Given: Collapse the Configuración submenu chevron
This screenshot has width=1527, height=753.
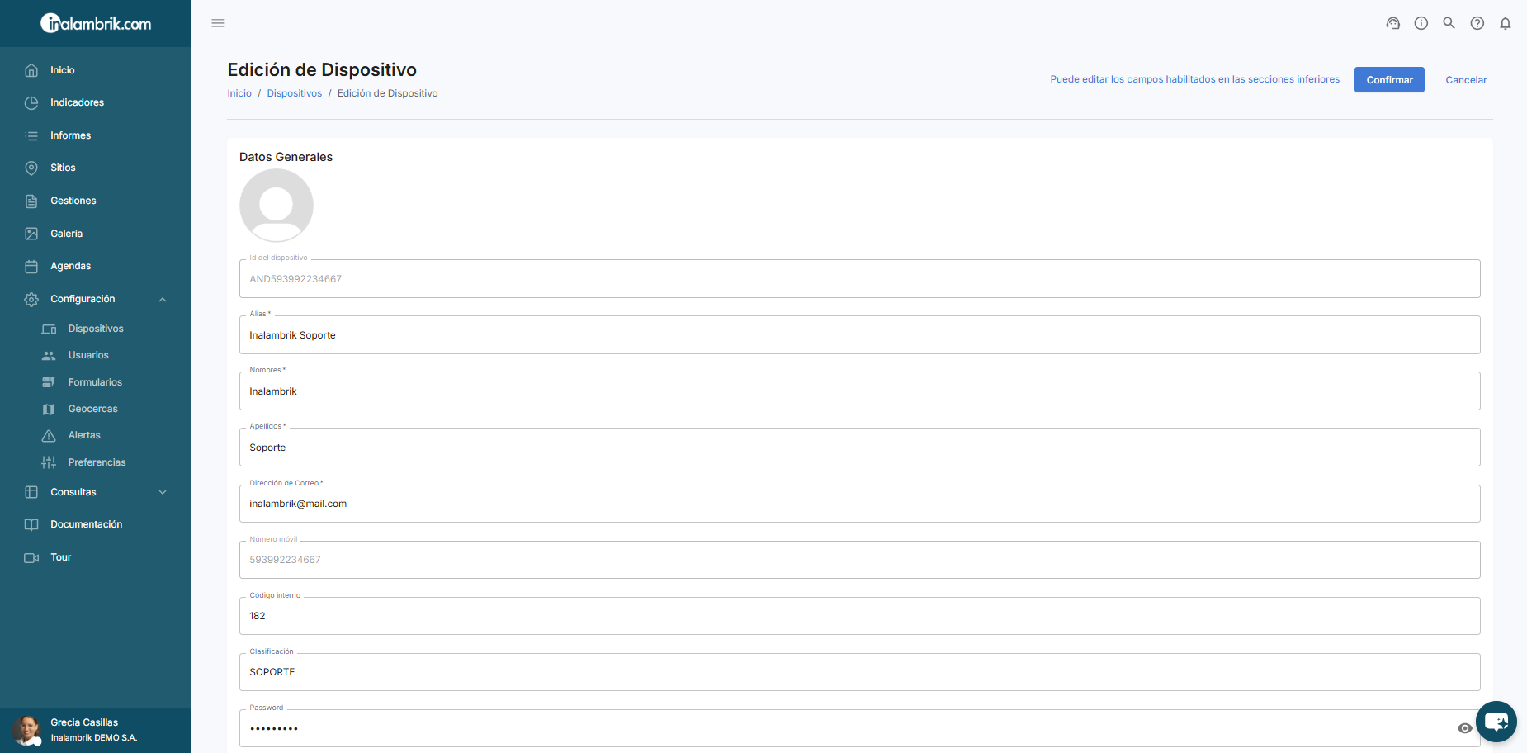Looking at the screenshot, I should pyautogui.click(x=163, y=299).
